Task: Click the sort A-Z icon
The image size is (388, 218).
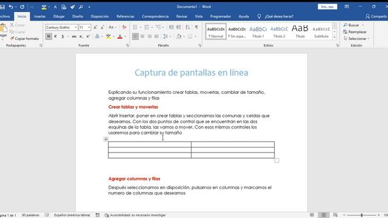Action: pos(187,27)
